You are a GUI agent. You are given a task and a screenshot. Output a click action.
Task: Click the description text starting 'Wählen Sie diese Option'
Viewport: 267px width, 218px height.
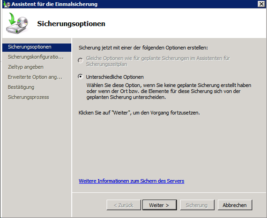[x=169, y=91]
